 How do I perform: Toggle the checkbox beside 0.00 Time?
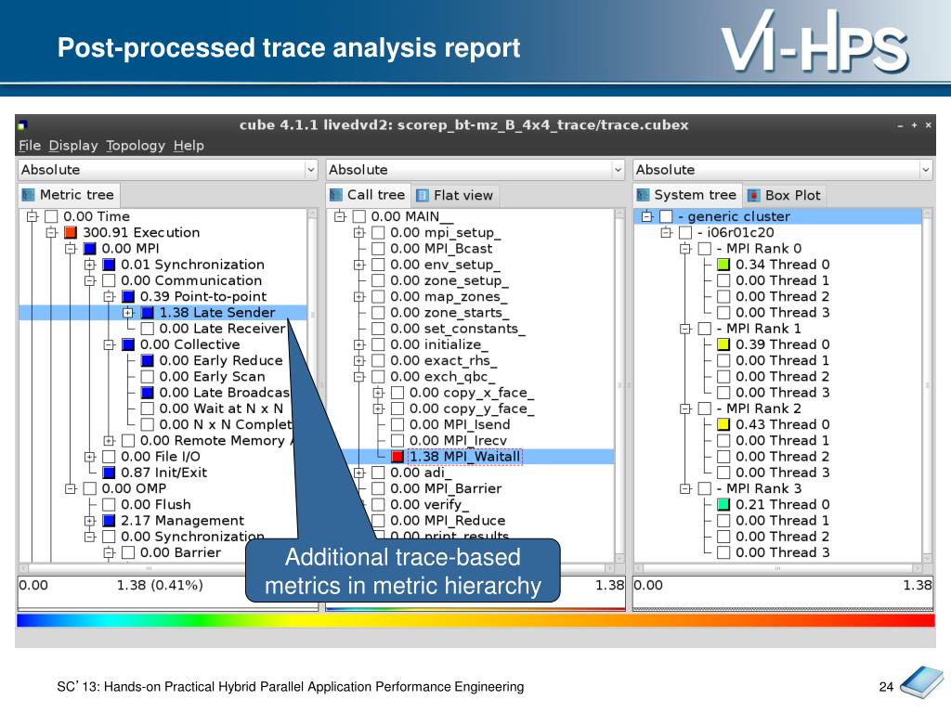click(52, 216)
